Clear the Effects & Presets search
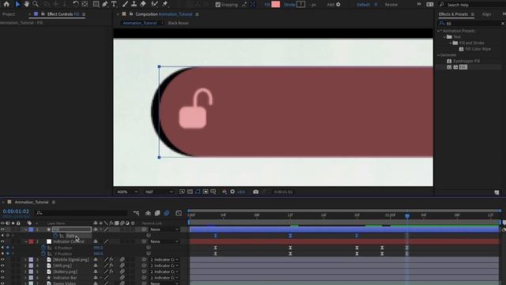Screen dimensions: 506x285 point(503,23)
